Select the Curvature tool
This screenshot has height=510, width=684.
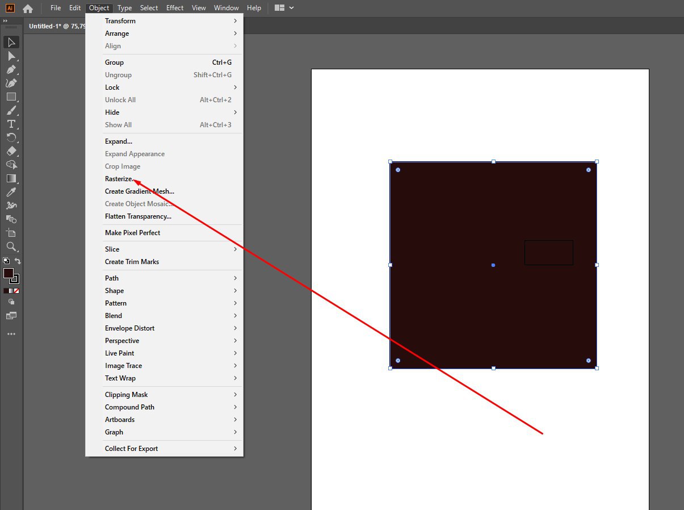click(x=11, y=83)
